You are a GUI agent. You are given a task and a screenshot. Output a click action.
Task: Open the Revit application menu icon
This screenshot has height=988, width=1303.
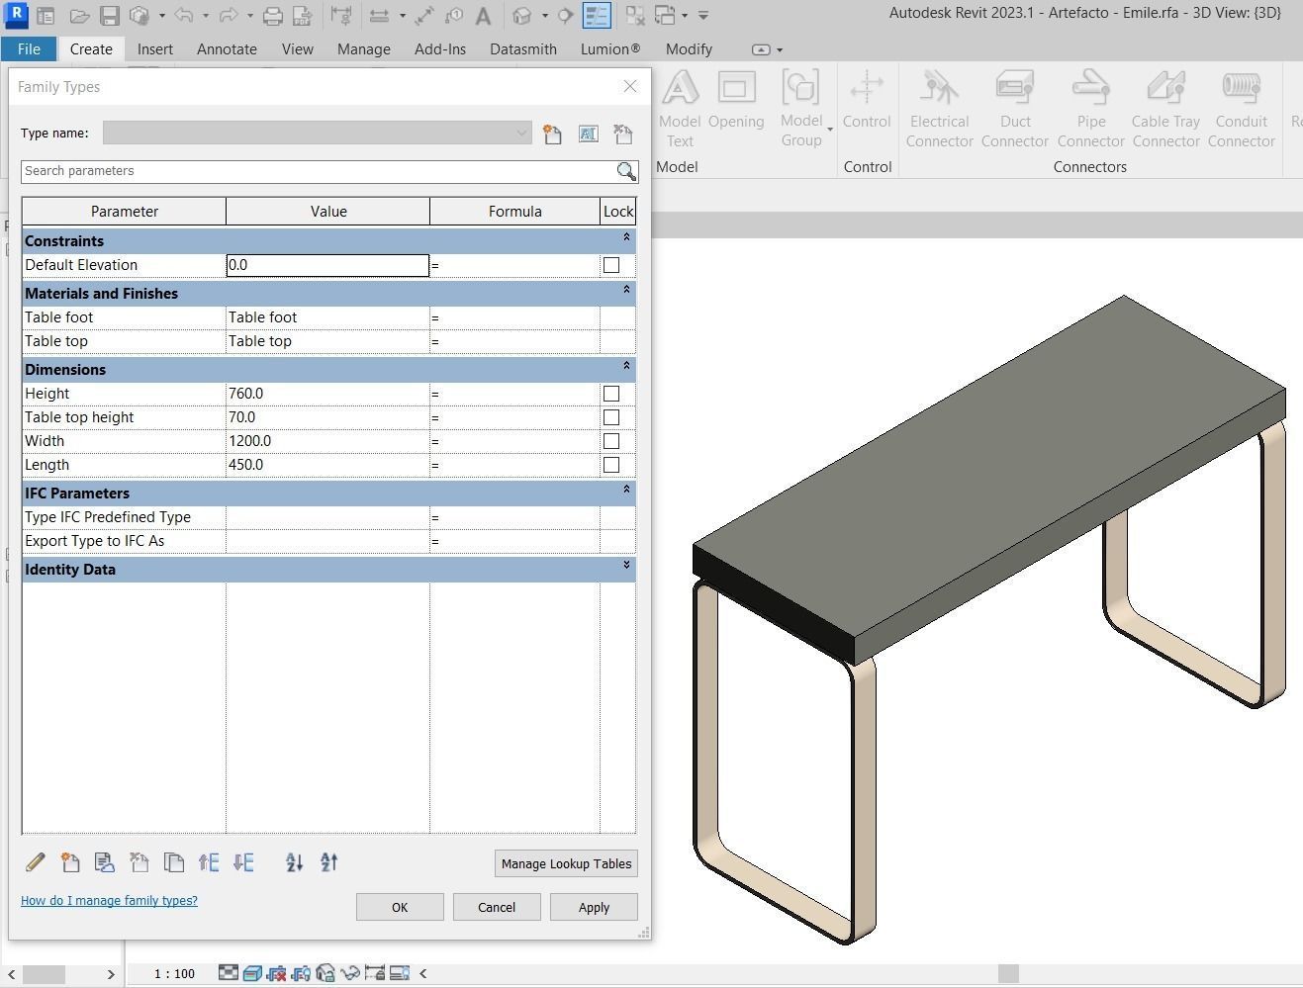(x=16, y=16)
